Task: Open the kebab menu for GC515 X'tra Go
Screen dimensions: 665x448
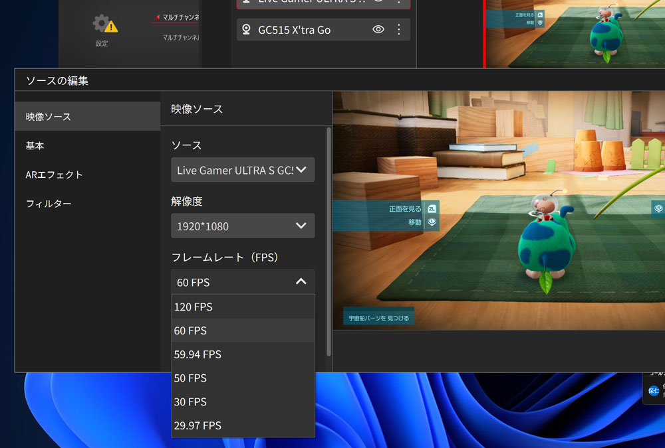Action: 400,29
